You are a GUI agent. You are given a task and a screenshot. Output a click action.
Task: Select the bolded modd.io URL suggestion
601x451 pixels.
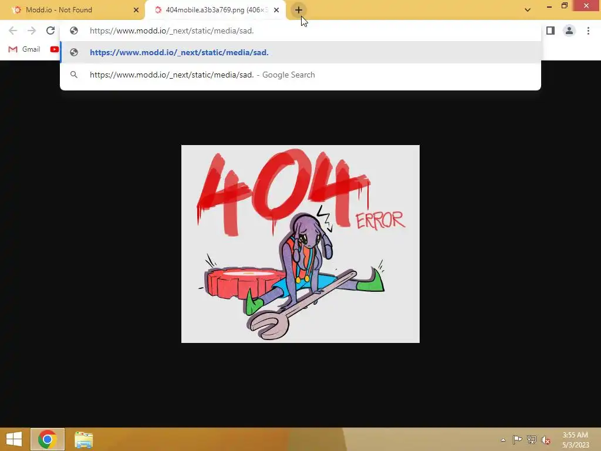[x=300, y=52]
